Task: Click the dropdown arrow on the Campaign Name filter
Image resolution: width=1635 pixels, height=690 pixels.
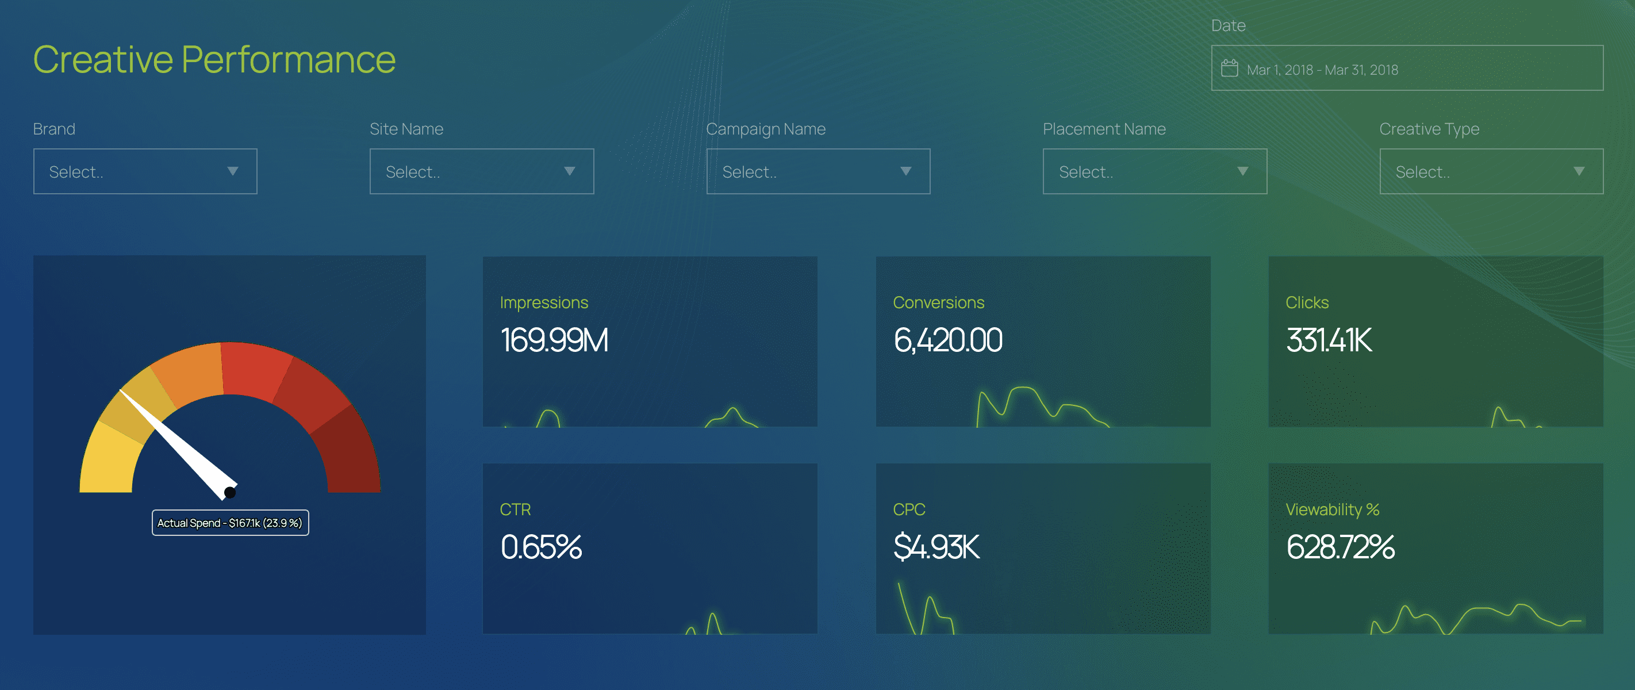Action: pyautogui.click(x=905, y=171)
